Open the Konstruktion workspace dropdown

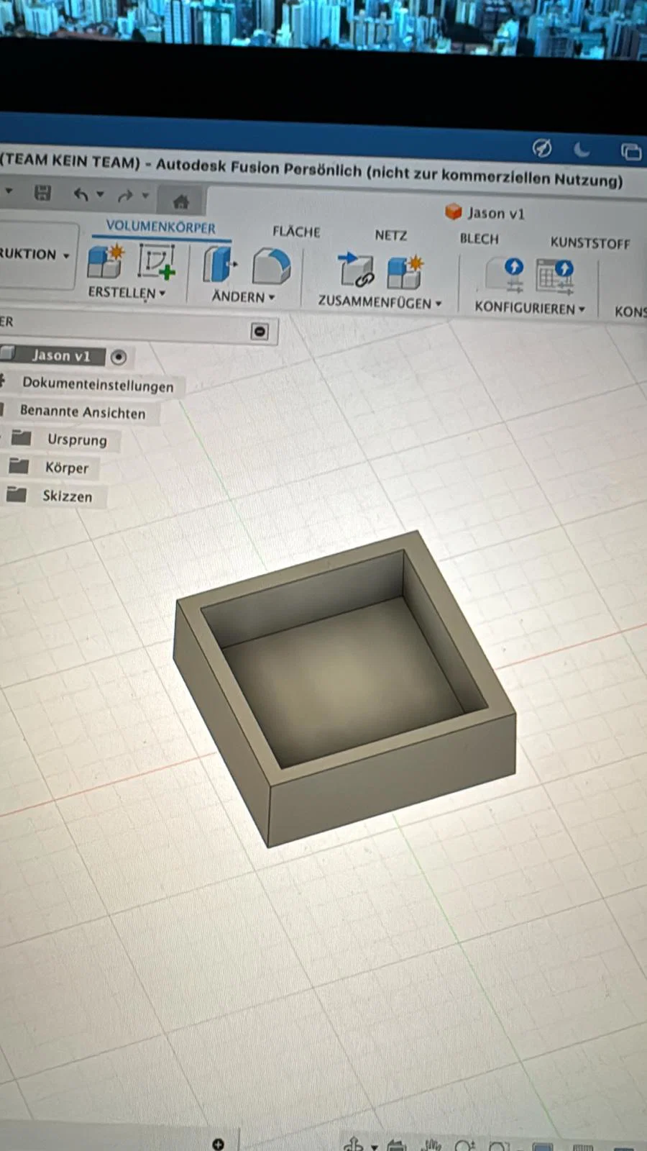(x=35, y=254)
